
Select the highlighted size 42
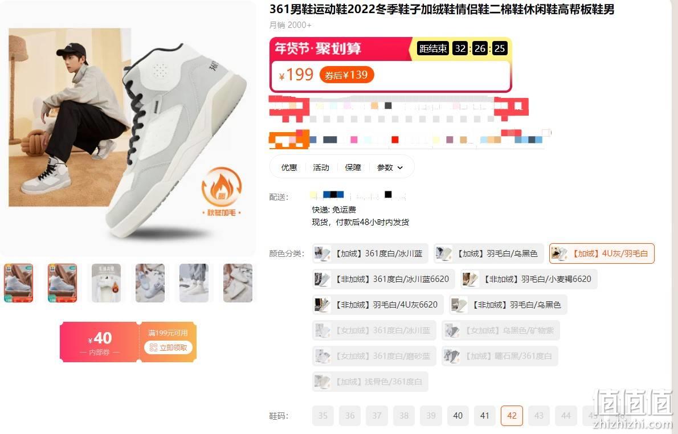tap(512, 416)
